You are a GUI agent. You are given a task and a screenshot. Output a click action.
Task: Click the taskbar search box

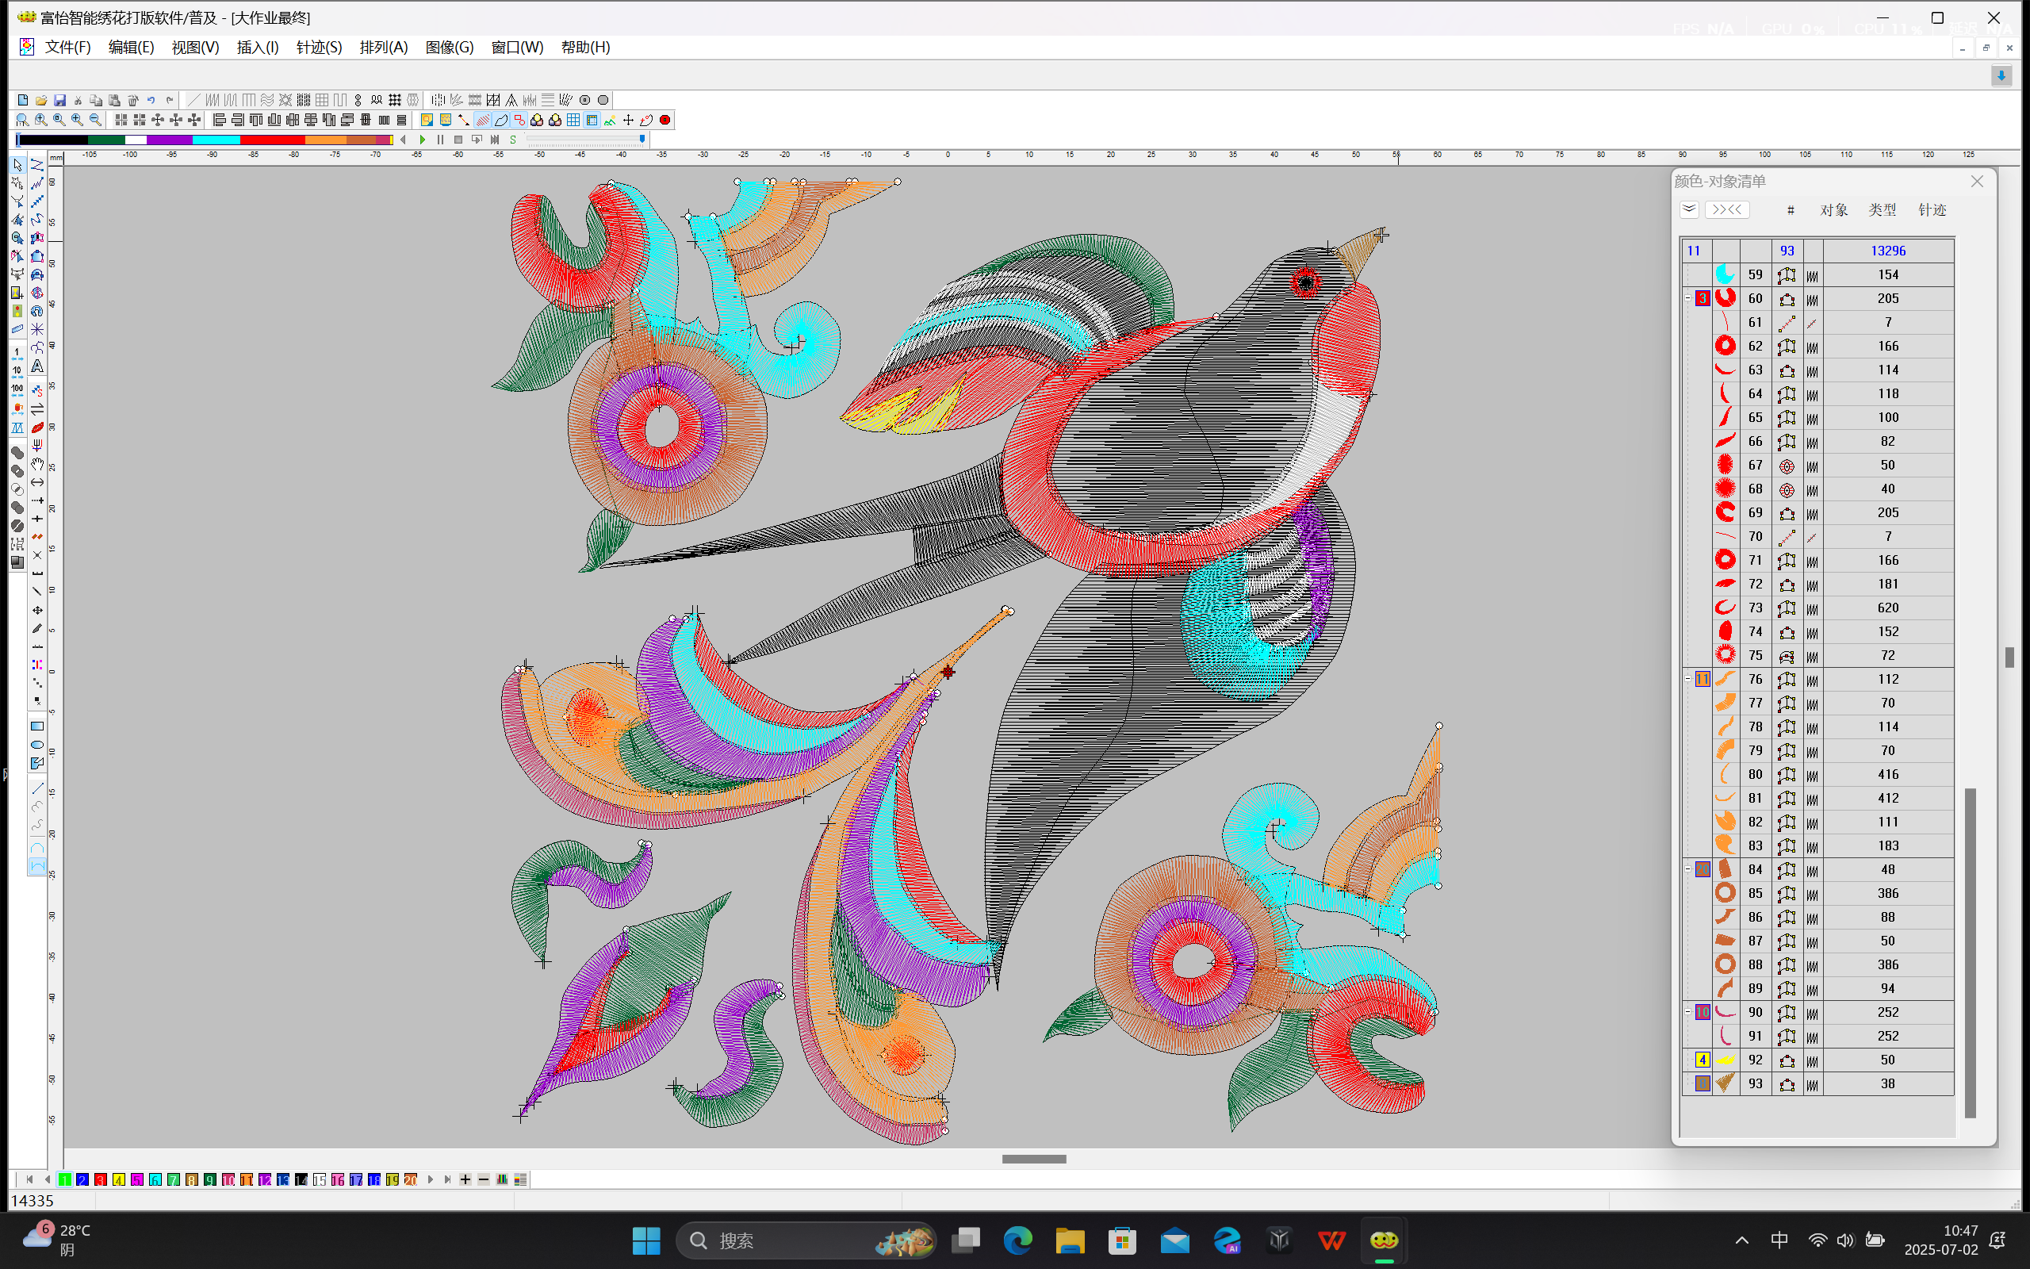pyautogui.click(x=806, y=1240)
